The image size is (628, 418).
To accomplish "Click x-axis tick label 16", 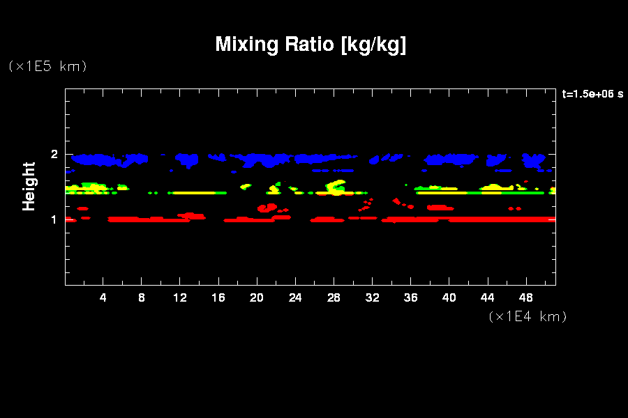I will (x=218, y=297).
